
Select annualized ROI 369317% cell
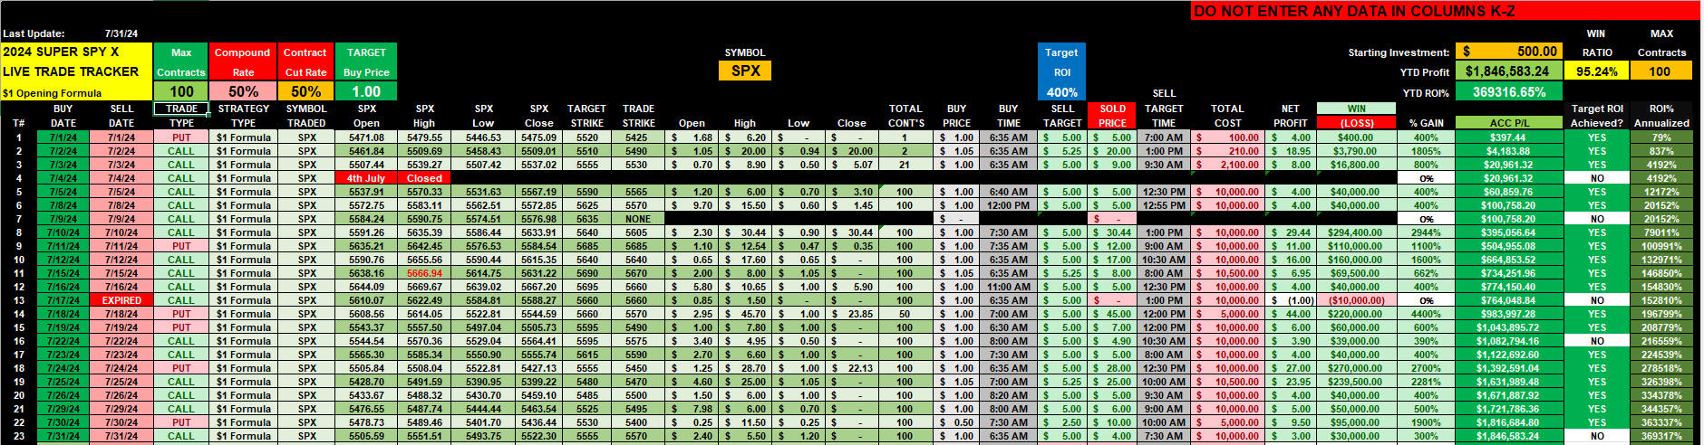pos(1661,436)
